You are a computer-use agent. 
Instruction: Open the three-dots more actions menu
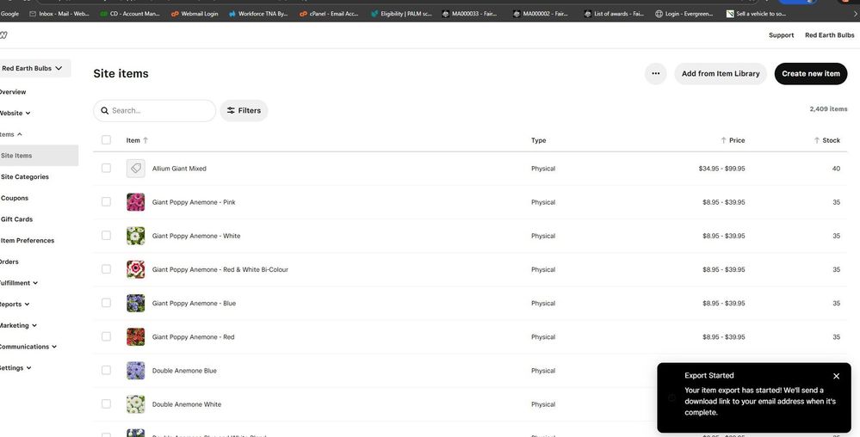pyautogui.click(x=655, y=73)
